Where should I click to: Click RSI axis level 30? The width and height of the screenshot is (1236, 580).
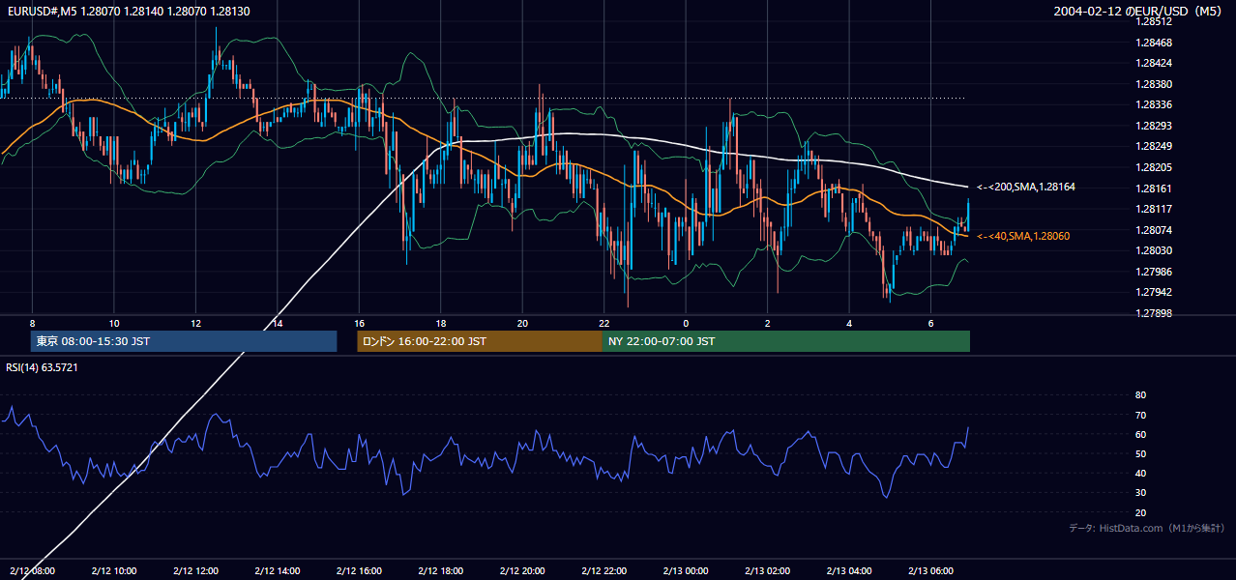click(x=1141, y=493)
